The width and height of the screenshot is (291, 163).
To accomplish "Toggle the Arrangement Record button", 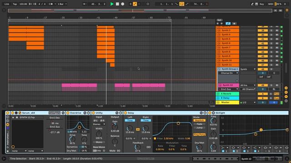I will coord(122,4).
